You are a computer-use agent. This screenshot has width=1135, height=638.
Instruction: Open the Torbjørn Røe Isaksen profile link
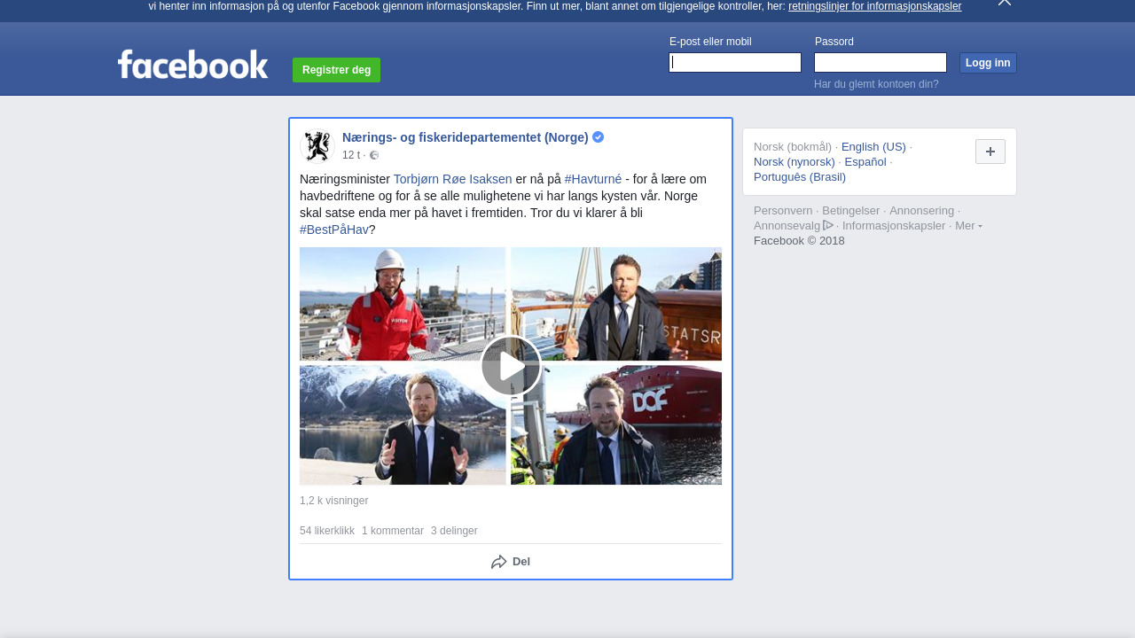[x=453, y=179]
